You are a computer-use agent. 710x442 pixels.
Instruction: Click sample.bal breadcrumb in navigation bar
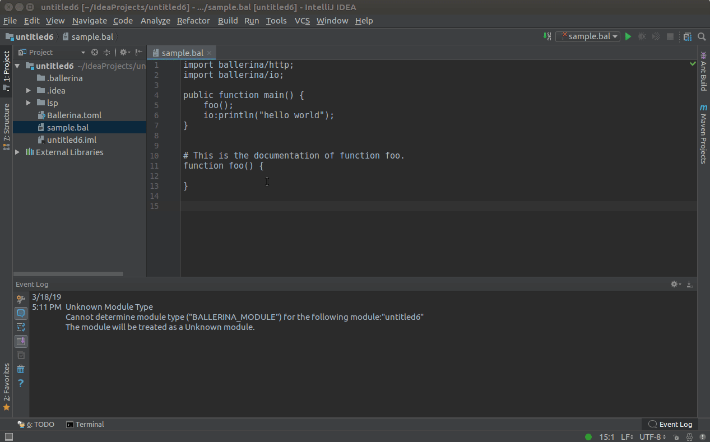point(88,37)
